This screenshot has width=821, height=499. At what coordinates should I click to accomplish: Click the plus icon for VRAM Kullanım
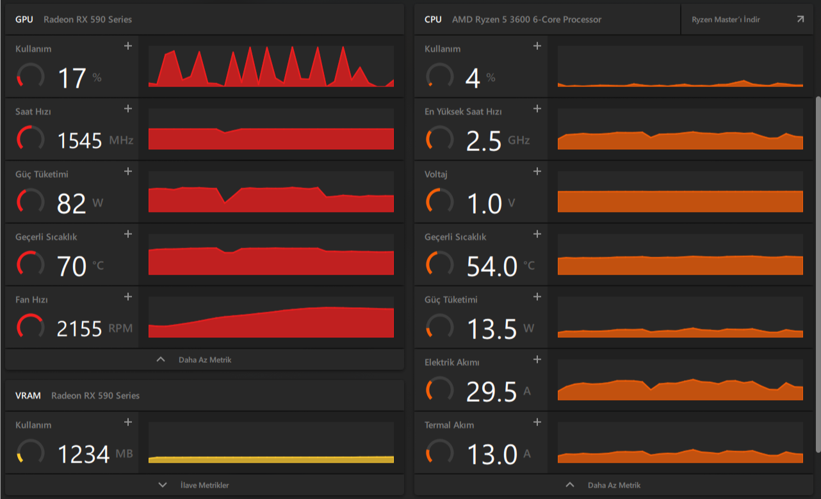click(x=128, y=422)
